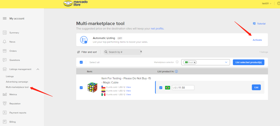Image resolution: width=280 pixels, height=126 pixels.
Task: Open Advertising campaign in the sidebar
Action: (x=17, y=82)
